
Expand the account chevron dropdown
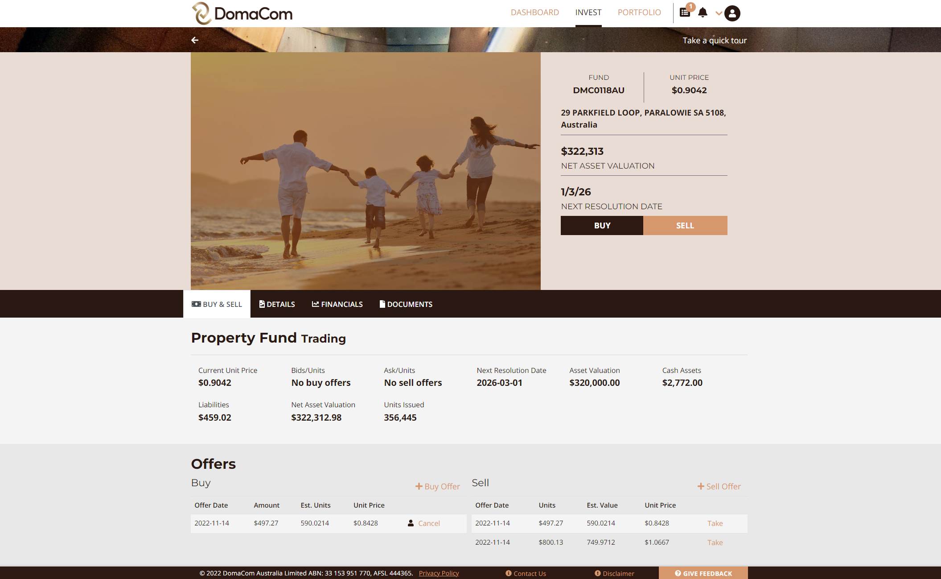click(x=719, y=13)
